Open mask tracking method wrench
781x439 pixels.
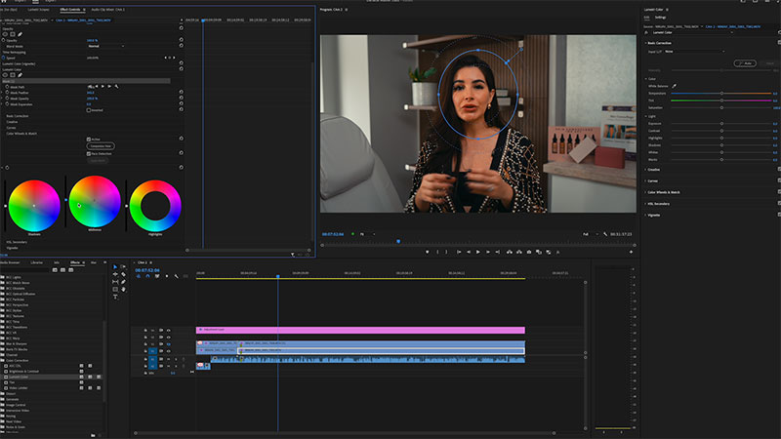coord(116,87)
